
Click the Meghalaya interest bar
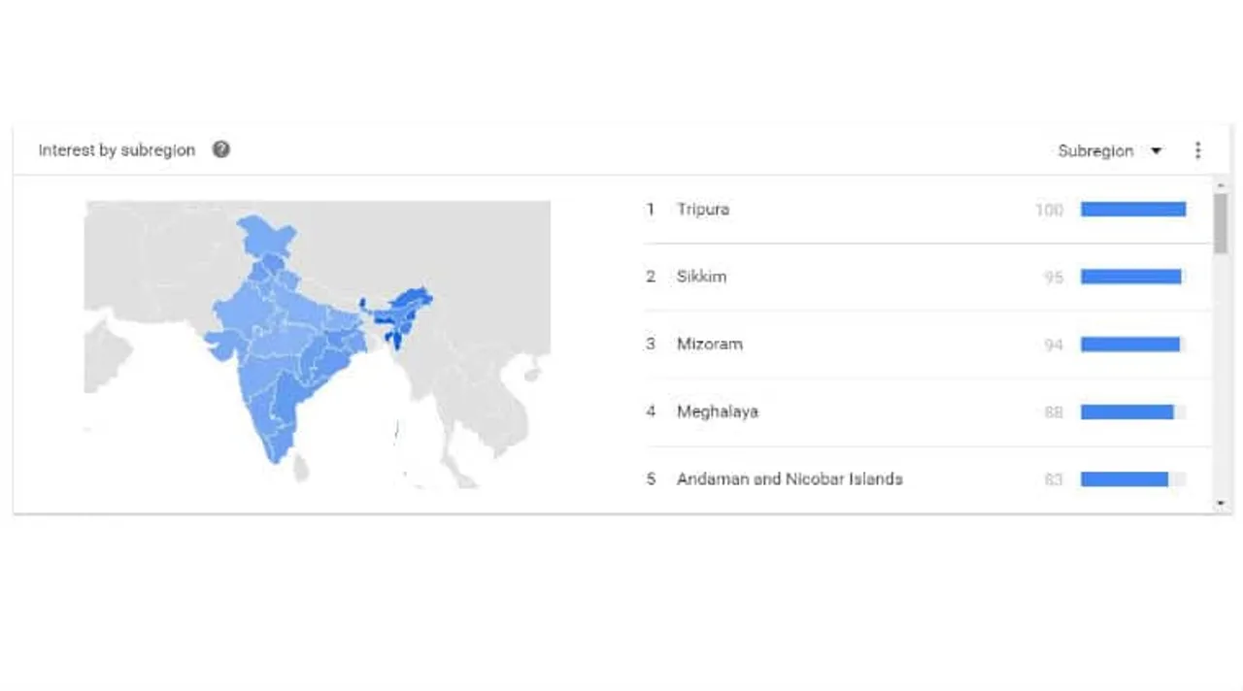(x=1126, y=411)
